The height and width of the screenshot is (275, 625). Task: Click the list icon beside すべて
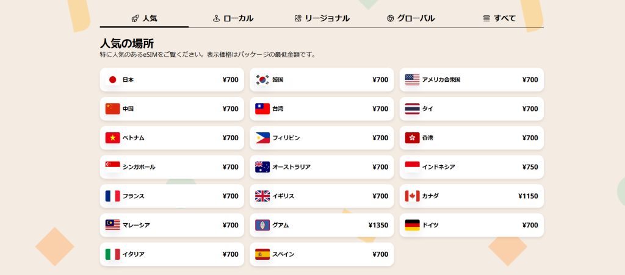[x=486, y=18]
